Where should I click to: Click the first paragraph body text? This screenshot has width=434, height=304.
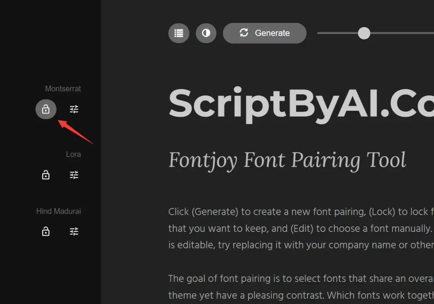tap(297, 228)
